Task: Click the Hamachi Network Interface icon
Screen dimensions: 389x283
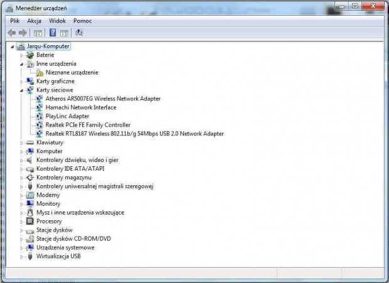Action: [40, 107]
